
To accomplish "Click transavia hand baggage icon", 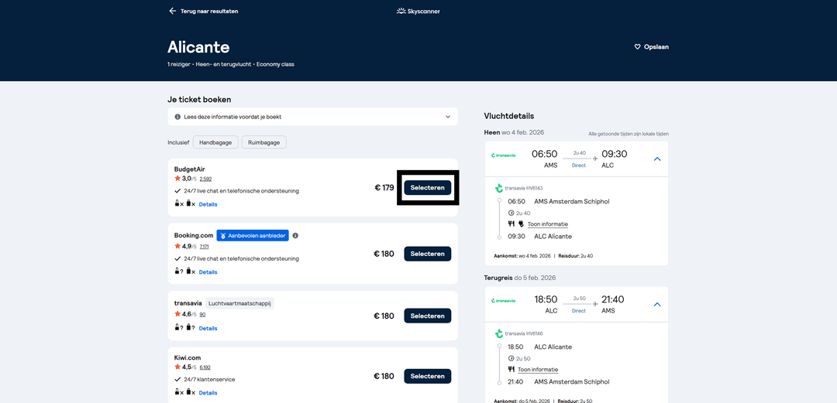I will click(177, 328).
